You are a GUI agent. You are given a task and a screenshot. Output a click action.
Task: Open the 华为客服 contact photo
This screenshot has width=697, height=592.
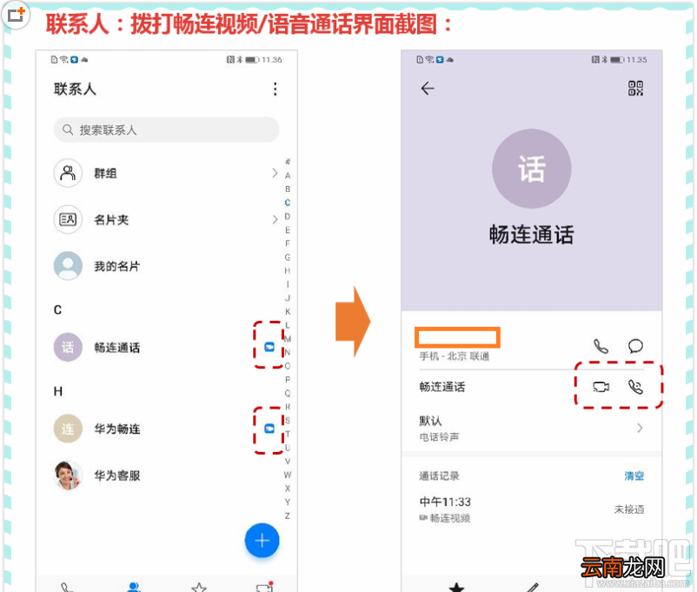pyautogui.click(x=68, y=475)
